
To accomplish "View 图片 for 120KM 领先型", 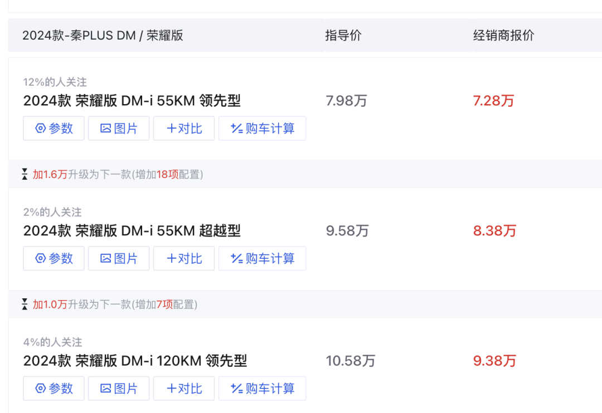I will (x=119, y=389).
